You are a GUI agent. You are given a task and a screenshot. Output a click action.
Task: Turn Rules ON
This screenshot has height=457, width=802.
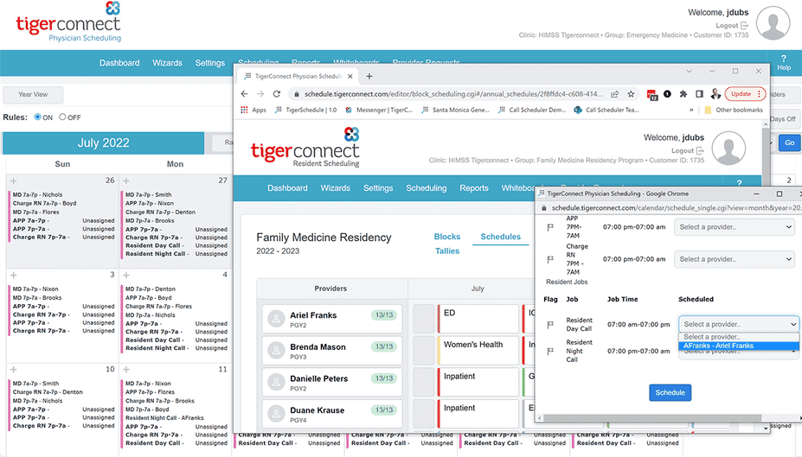coord(37,117)
